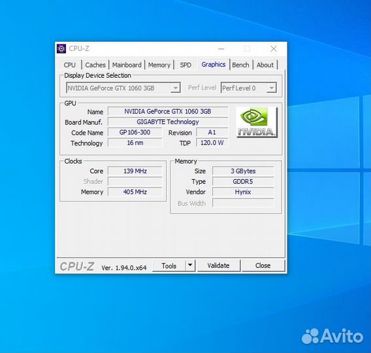Select the Mainboard tab
Image resolution: width=371 pixels, height=353 pixels.
click(127, 65)
